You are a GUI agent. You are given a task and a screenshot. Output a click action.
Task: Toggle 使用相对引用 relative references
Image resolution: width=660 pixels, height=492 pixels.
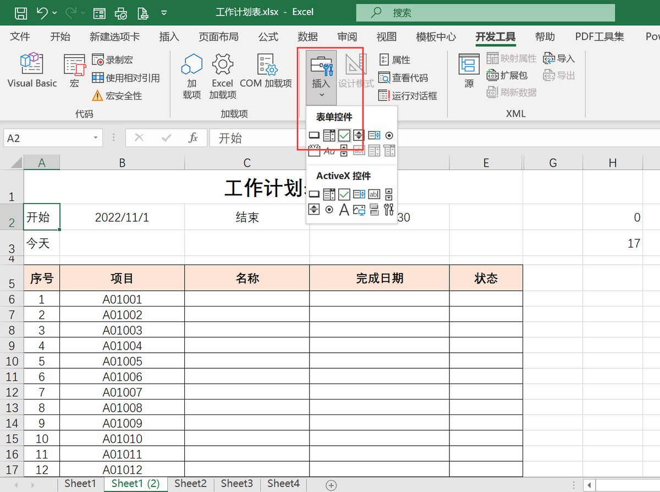pos(126,78)
